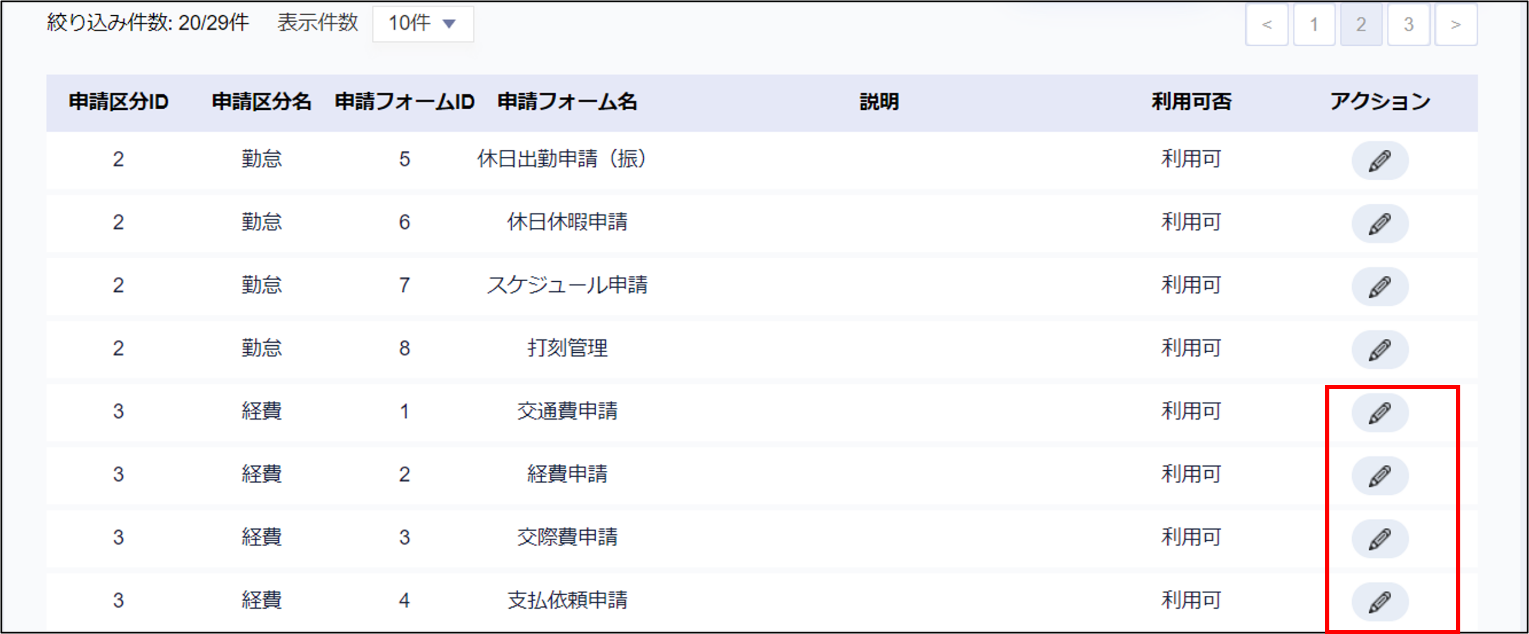Viewport: 1529px width, 634px height.
Task: Edit the 打刻管理 form entry
Action: (1379, 349)
